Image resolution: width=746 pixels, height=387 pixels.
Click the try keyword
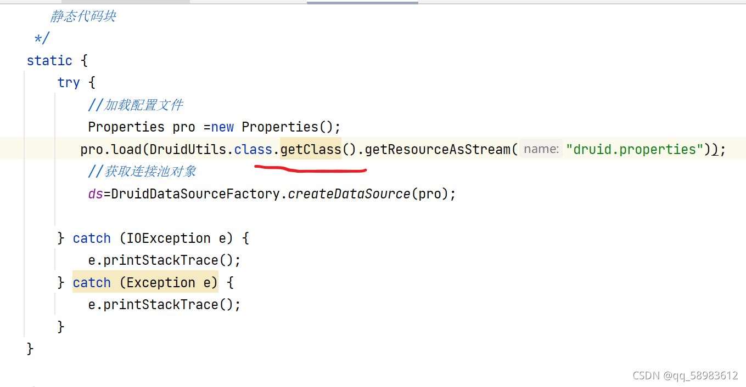tap(68, 82)
